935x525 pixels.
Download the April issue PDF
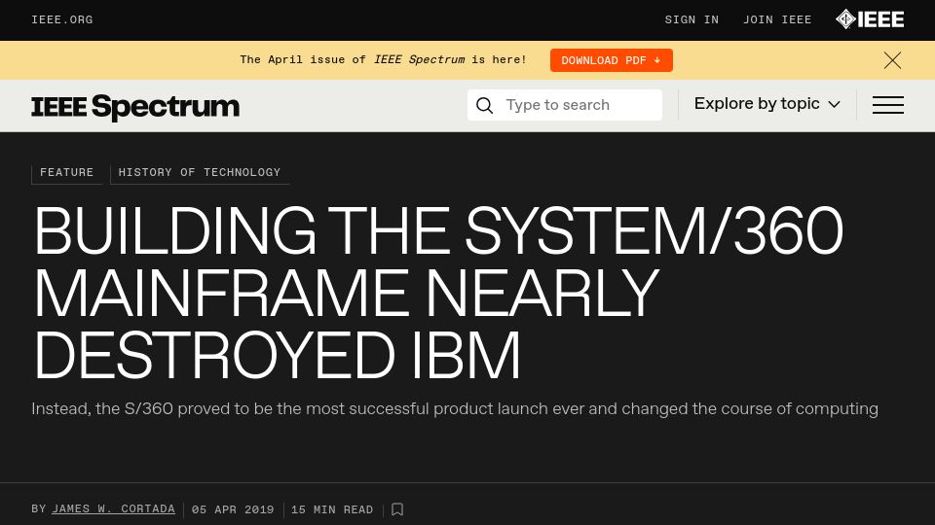click(x=612, y=60)
